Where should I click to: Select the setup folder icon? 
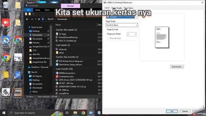point(57,53)
